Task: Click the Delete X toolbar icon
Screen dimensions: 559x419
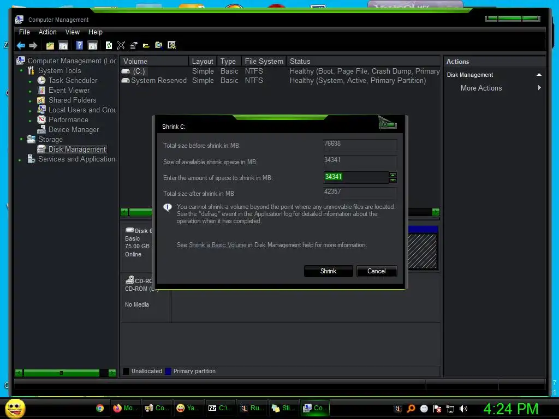Action: pos(121,45)
